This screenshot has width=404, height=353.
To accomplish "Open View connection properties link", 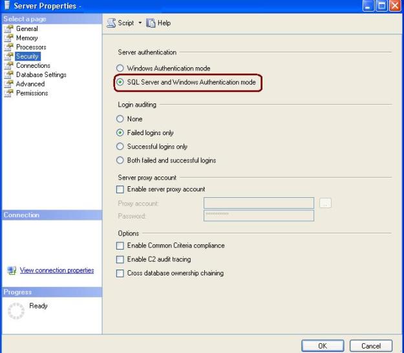I will 57,270.
